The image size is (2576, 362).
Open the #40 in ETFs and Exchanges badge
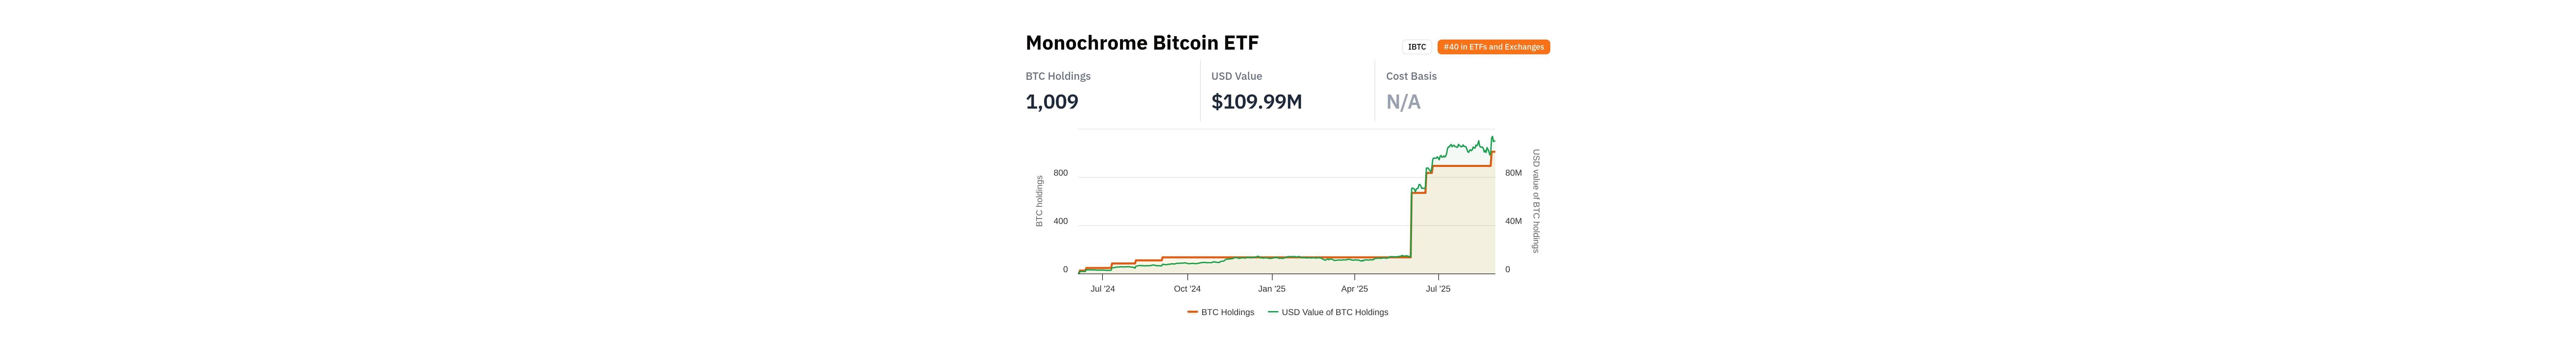coord(1493,47)
